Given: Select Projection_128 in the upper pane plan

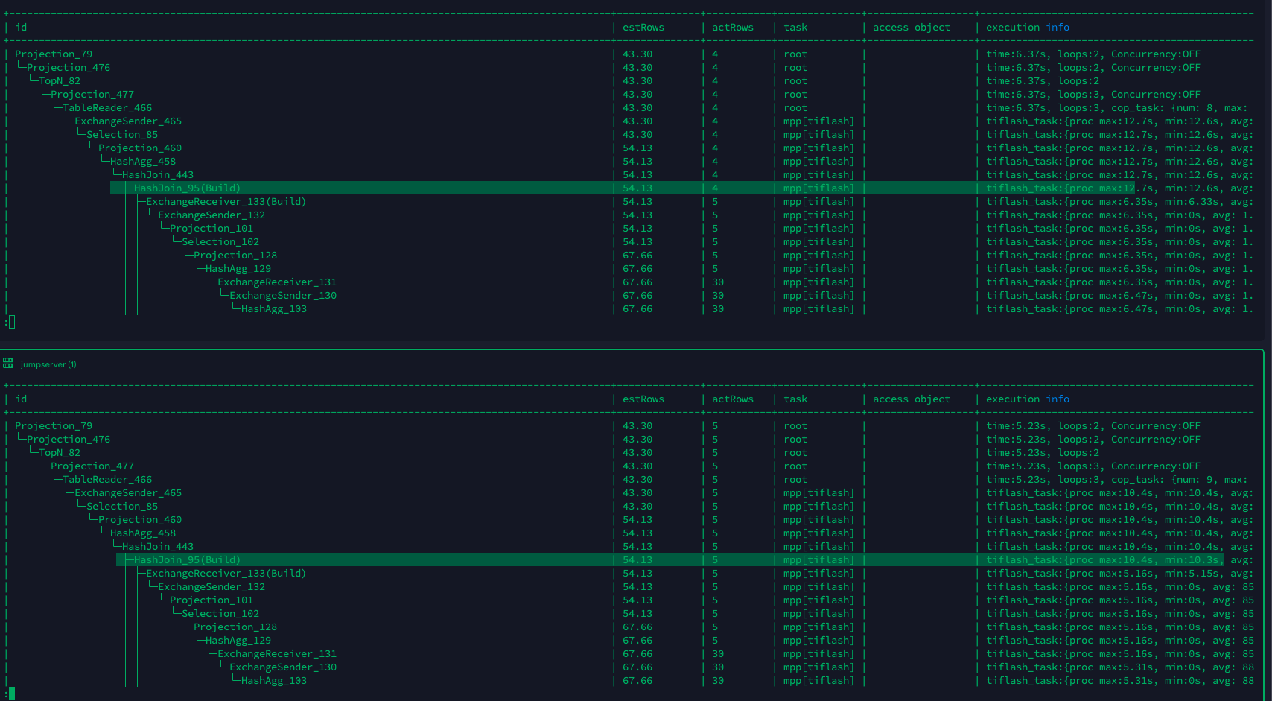Looking at the screenshot, I should click(235, 256).
